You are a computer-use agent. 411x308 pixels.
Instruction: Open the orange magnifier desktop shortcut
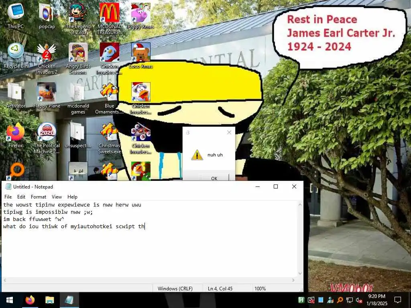pos(16,171)
